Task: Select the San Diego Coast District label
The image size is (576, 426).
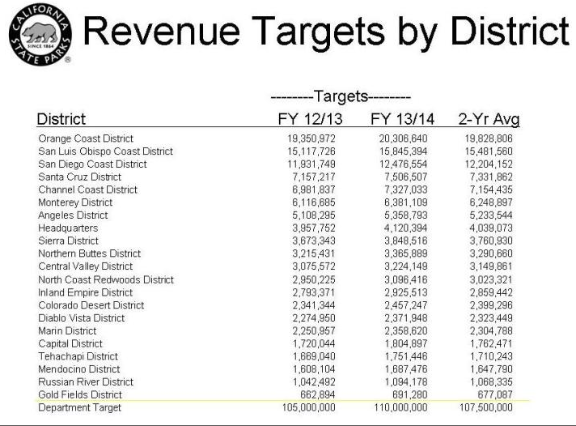Action: [x=92, y=164]
